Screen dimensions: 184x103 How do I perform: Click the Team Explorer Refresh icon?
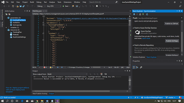pyautogui.click(x=147, y=14)
